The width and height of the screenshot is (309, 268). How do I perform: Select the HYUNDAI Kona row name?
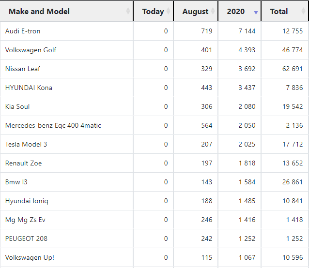[x=29, y=88]
